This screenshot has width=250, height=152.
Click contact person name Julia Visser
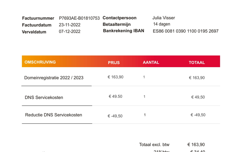163,18
